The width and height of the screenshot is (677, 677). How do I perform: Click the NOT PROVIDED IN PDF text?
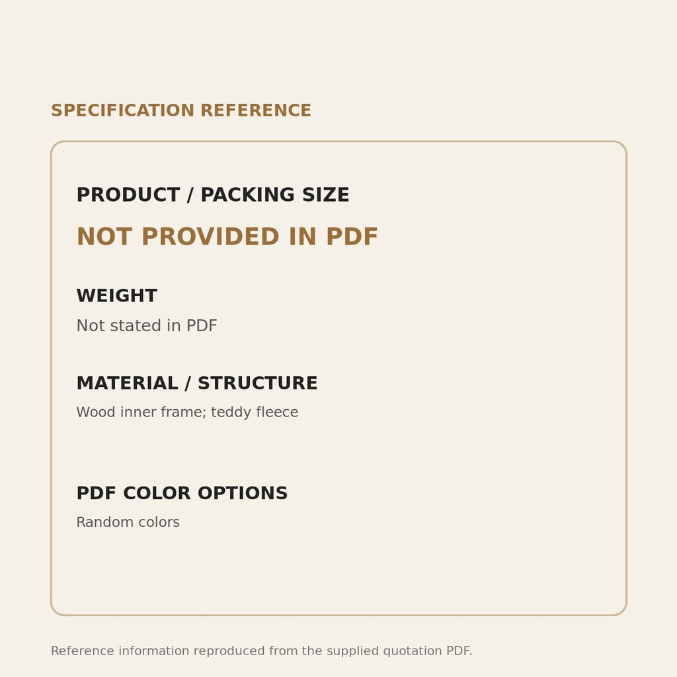tap(227, 237)
